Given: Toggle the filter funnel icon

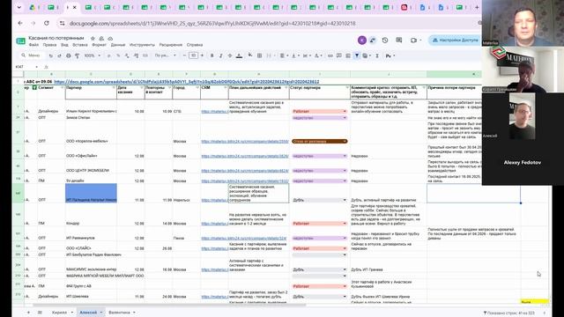Looking at the screenshot, I should click(x=357, y=55).
